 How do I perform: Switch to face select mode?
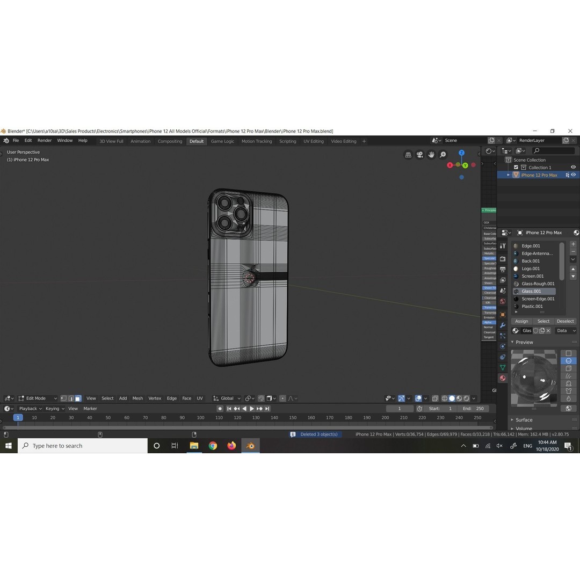pos(78,398)
